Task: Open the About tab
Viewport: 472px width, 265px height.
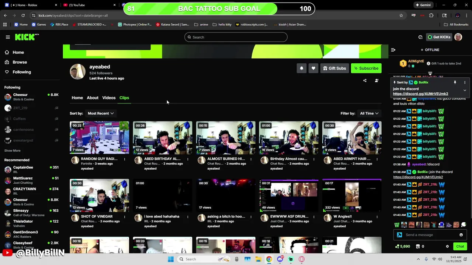Action: (93, 98)
